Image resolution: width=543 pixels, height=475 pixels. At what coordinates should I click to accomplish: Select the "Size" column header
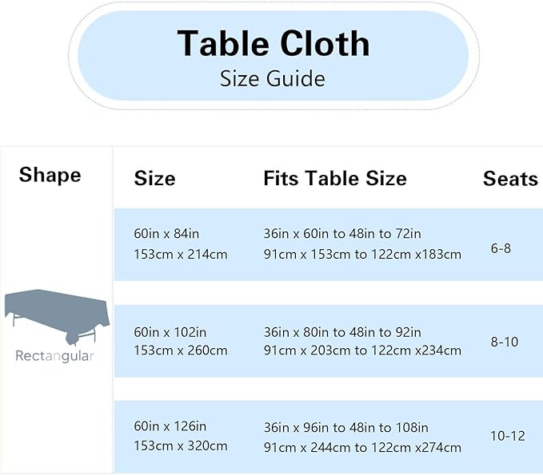point(154,178)
